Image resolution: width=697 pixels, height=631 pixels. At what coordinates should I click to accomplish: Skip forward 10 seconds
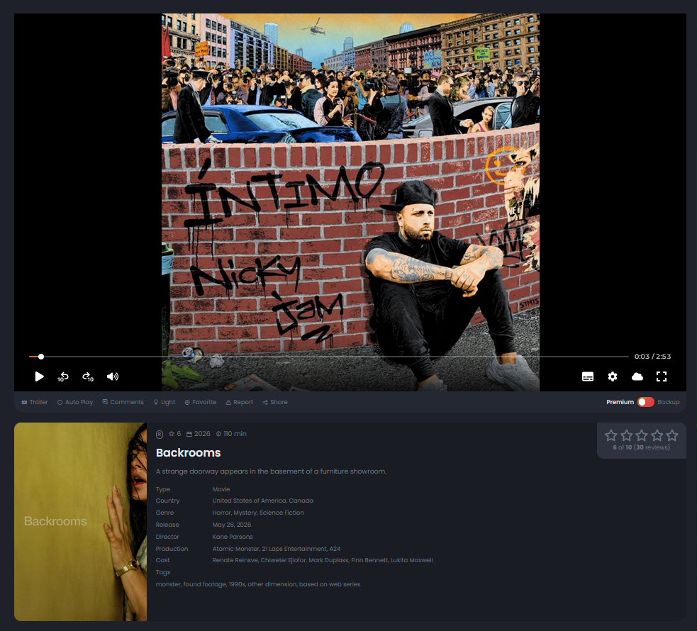pyautogui.click(x=88, y=376)
